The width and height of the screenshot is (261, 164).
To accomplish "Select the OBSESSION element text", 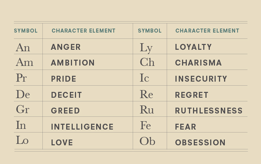I will tap(200, 142).
